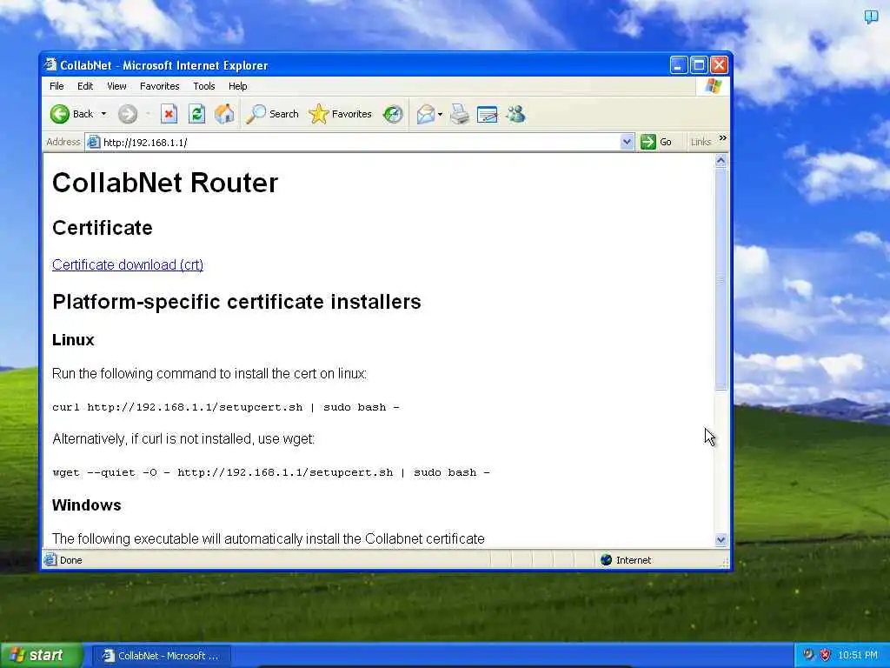Image resolution: width=890 pixels, height=668 pixels.
Task: Expand the Links toolbar chevron
Action: (x=722, y=138)
